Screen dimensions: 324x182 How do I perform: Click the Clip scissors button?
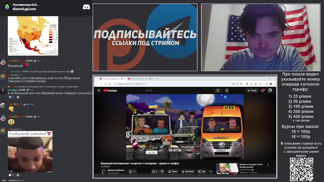coord(202,171)
